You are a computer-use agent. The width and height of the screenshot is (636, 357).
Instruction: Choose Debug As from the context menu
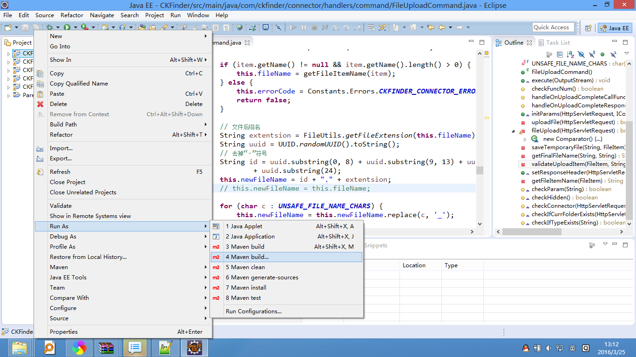(x=123, y=237)
